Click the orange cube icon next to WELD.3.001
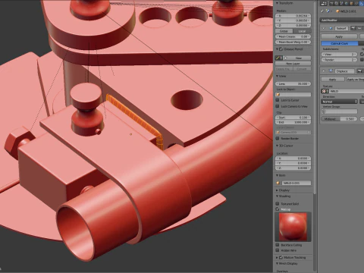 click(337, 11)
